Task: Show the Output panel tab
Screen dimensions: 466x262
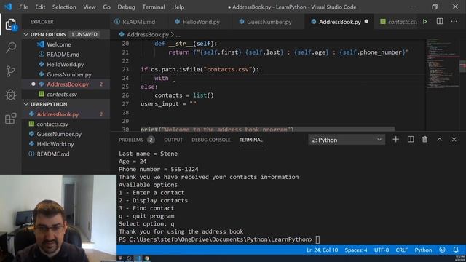Action: click(173, 140)
